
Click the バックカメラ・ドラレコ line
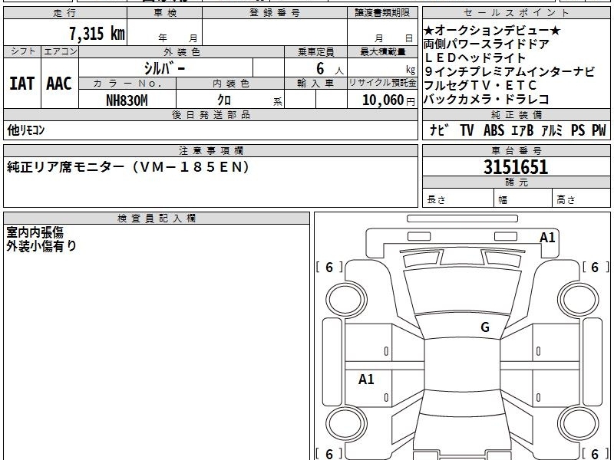pos(486,99)
